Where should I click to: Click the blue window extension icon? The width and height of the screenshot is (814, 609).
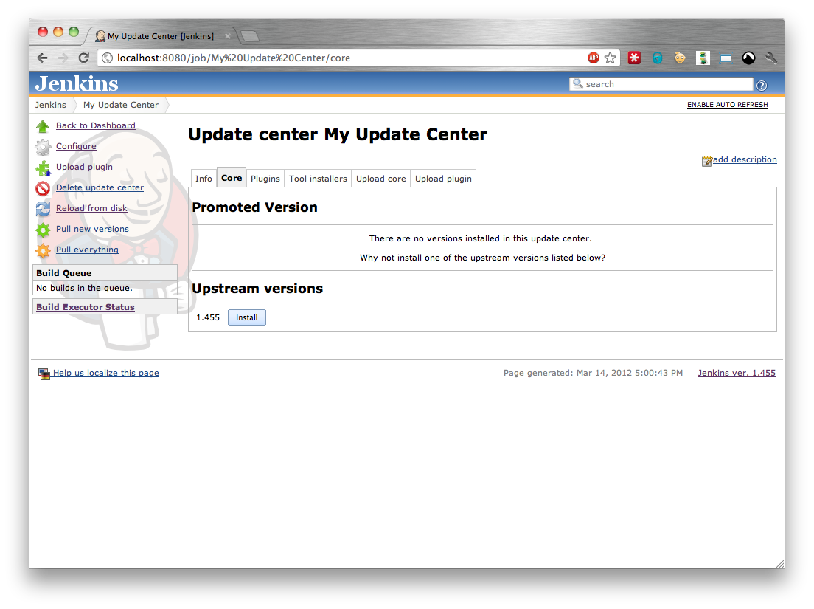click(x=726, y=58)
